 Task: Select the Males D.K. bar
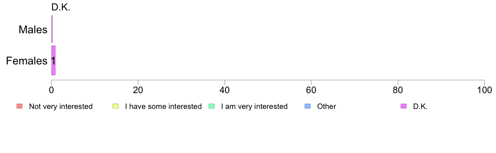click(52, 29)
